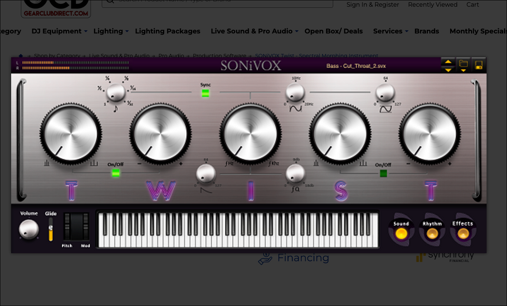The width and height of the screenshot is (507, 306).
Task: Open the Monthly Specials menu item
Action: click(478, 31)
